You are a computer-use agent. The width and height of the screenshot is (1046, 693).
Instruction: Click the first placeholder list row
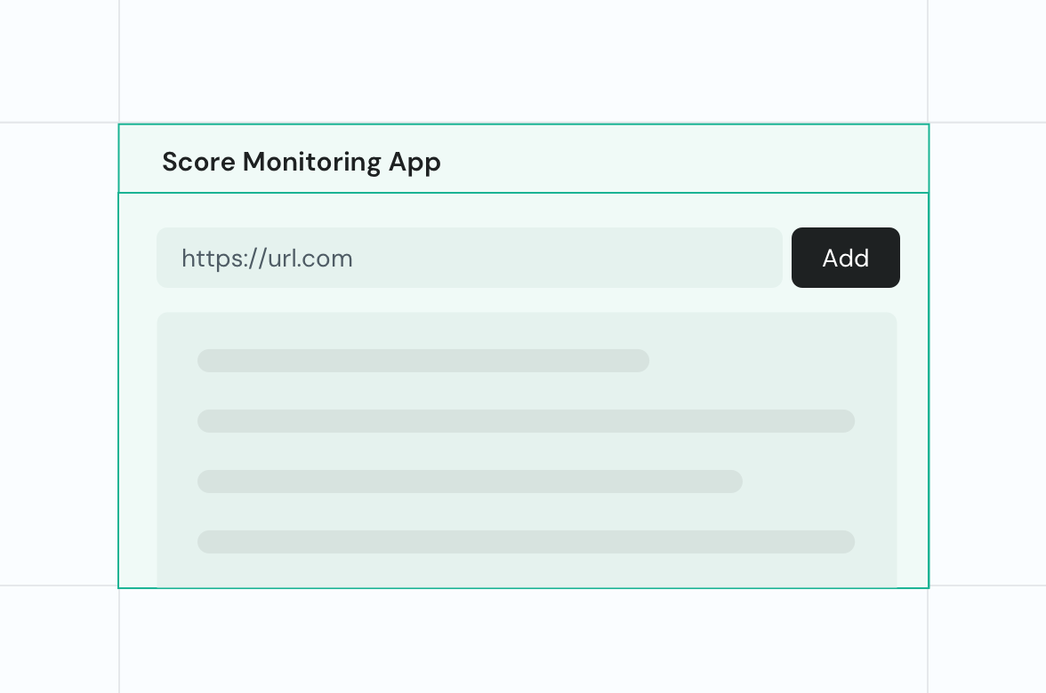(x=423, y=361)
